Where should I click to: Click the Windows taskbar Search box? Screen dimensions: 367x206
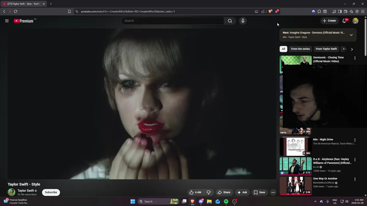click(158, 201)
